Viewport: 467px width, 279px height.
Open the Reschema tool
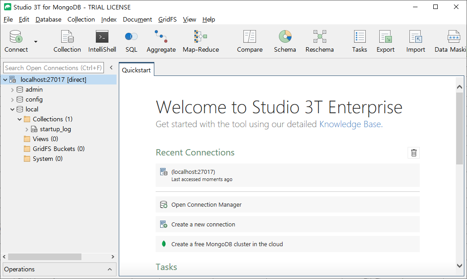click(x=319, y=41)
